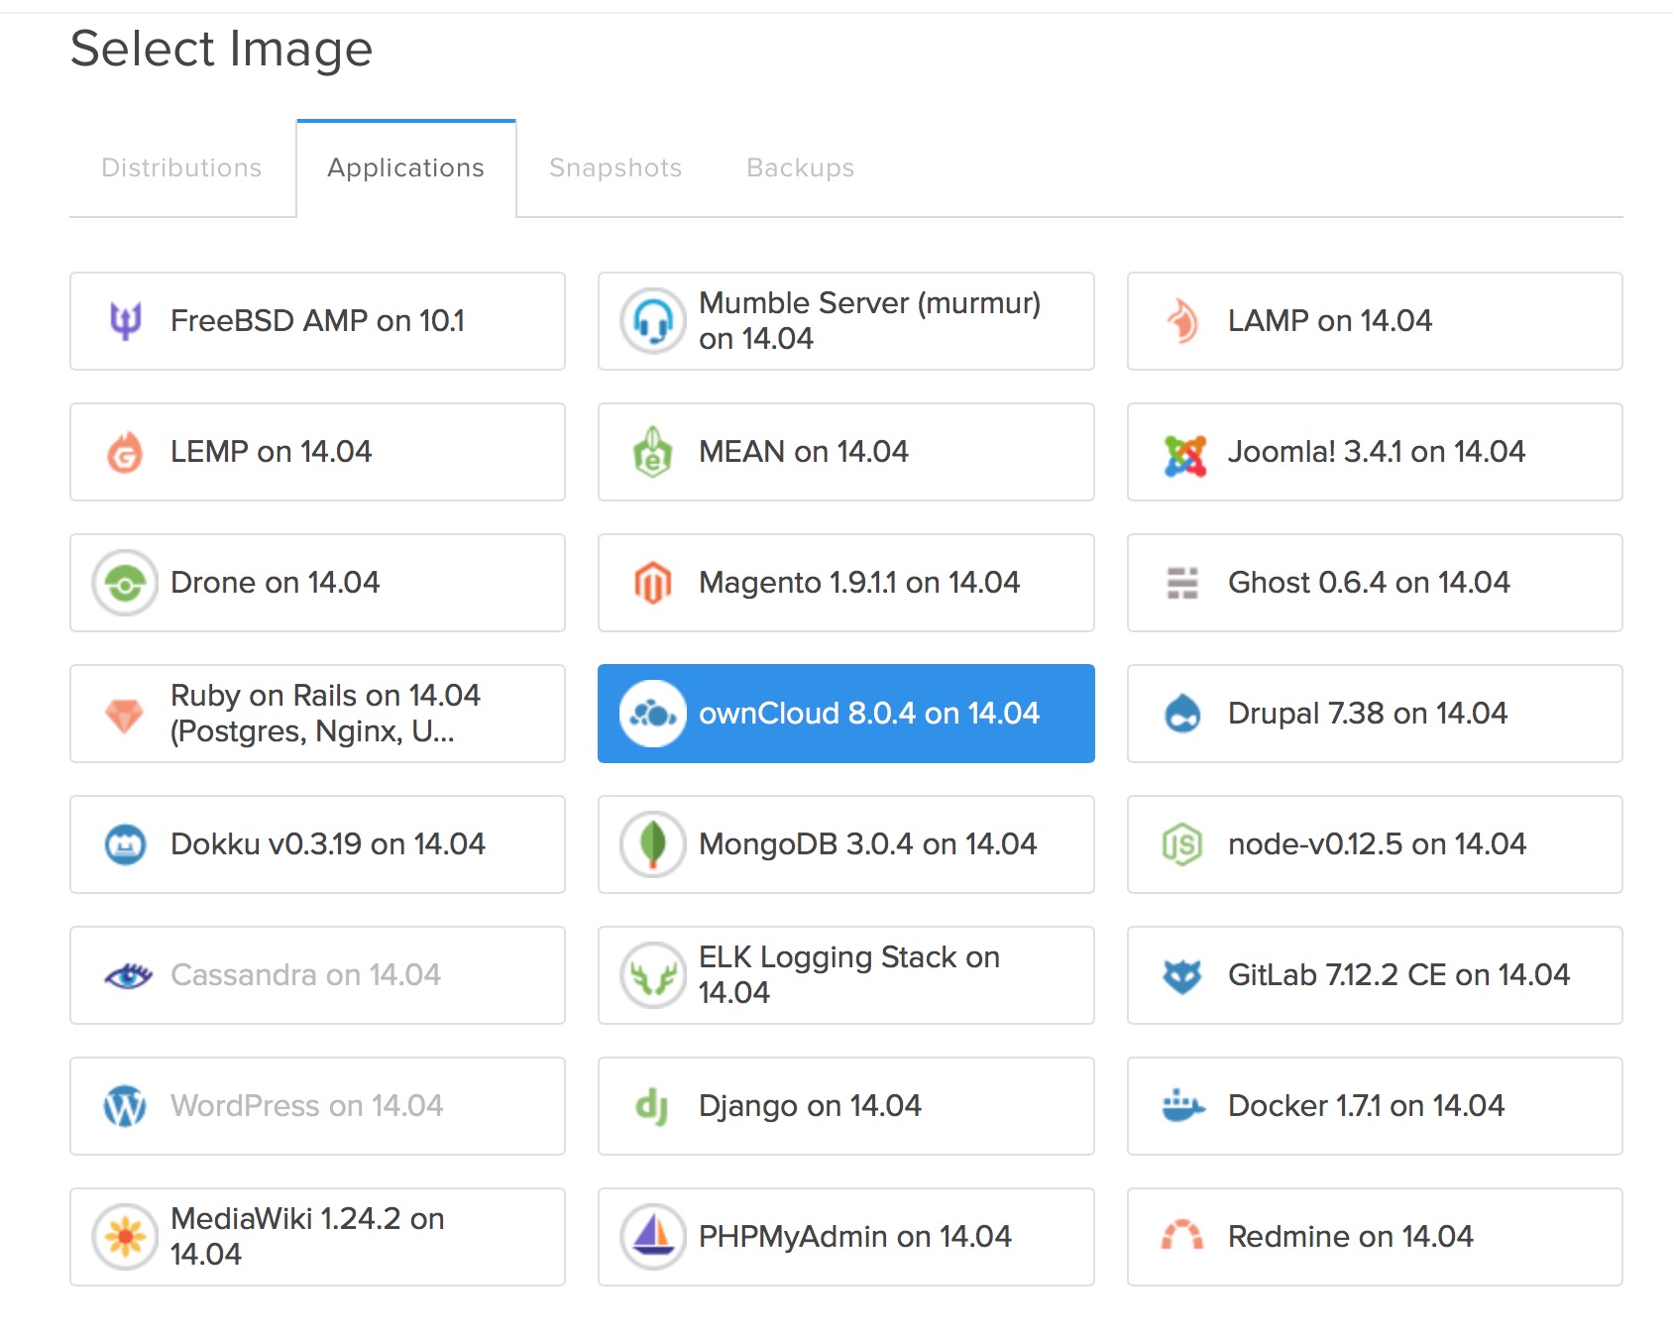The height and width of the screenshot is (1338, 1673).
Task: Click the Docker whale icon
Action: [x=1183, y=1105]
